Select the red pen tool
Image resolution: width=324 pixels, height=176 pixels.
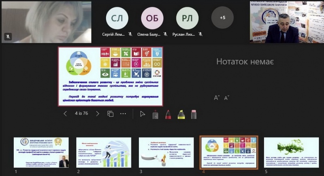click(x=168, y=115)
